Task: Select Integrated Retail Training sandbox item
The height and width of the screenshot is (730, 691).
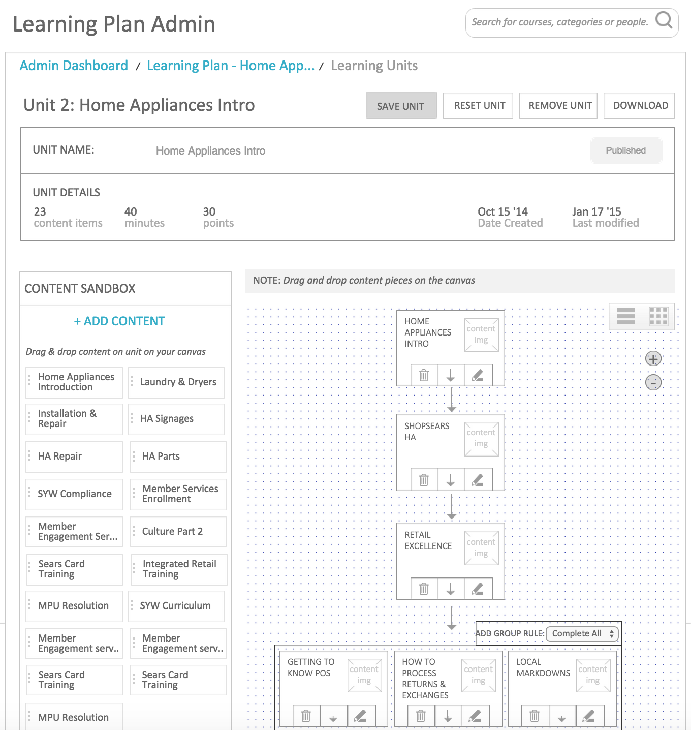Action: point(179,569)
